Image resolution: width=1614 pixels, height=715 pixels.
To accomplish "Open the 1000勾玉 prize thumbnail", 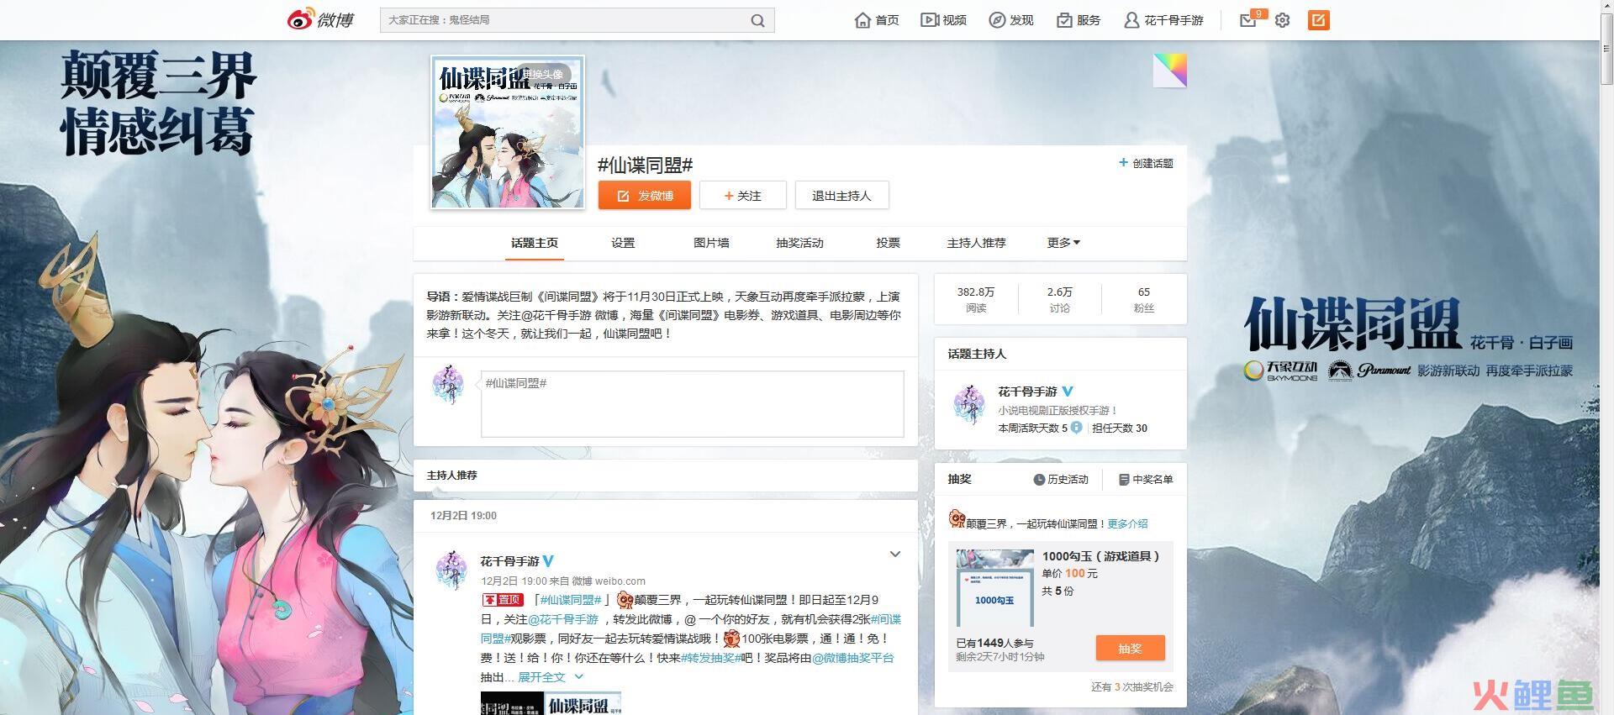I will [x=994, y=588].
